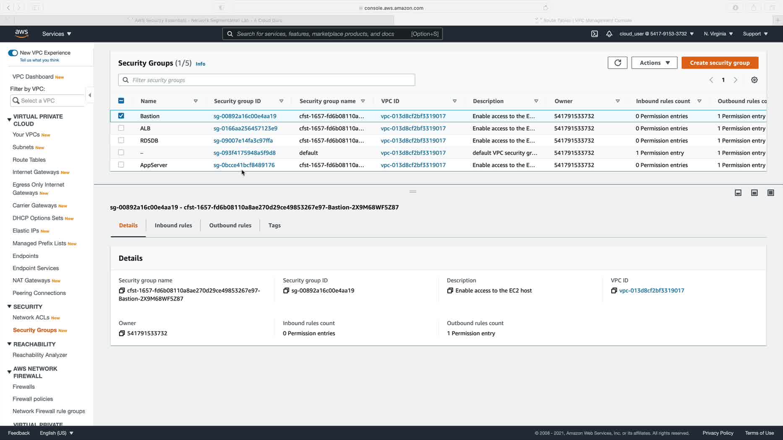Collapse the Virtual Private Cloud section
783x440 pixels.
[9, 120]
